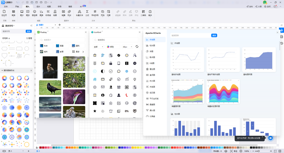The height and width of the screenshot is (153, 284).
Task: Click the 公式 formula sigma icon
Action: (87, 13)
